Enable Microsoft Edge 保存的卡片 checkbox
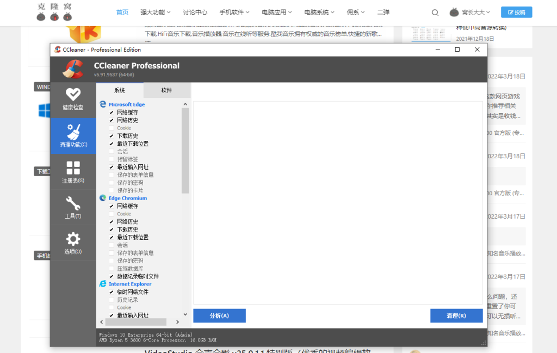This screenshot has height=353, width=557. [x=111, y=190]
